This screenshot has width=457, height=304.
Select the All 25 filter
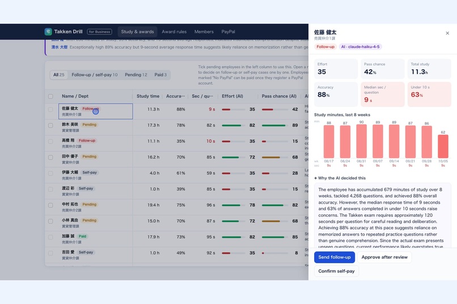tap(58, 75)
